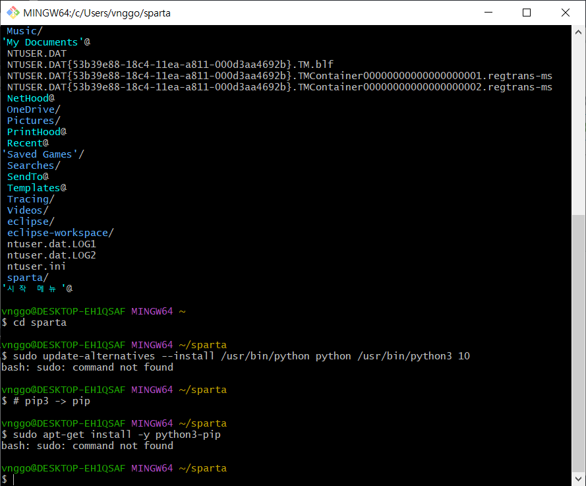Click the 'Saved Games'/ entry
This screenshot has width=586, height=486.
(44, 154)
